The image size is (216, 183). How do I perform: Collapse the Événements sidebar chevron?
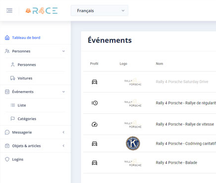(63, 91)
